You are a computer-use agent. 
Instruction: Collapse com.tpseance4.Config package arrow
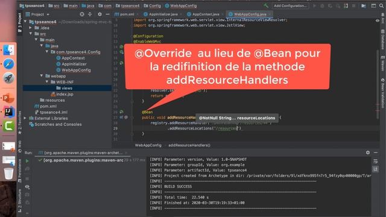coord(47,52)
